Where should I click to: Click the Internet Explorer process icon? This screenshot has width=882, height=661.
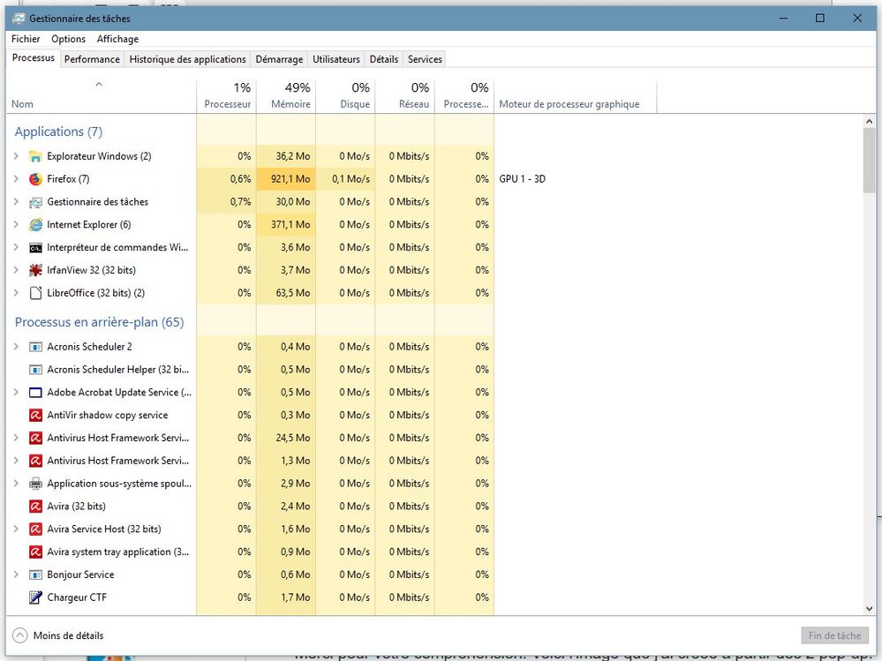click(35, 225)
